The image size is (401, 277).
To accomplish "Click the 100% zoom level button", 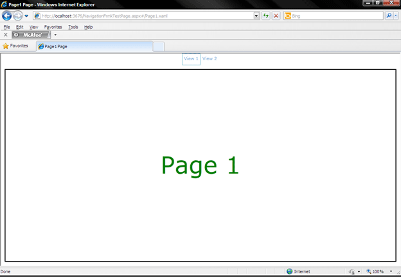I will tap(375, 272).
